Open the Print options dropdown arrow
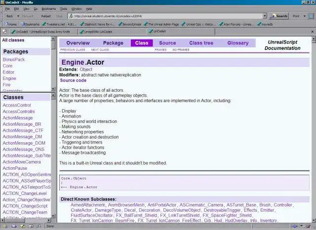Screen dimensions: 316x230 click(x=304, y=16)
